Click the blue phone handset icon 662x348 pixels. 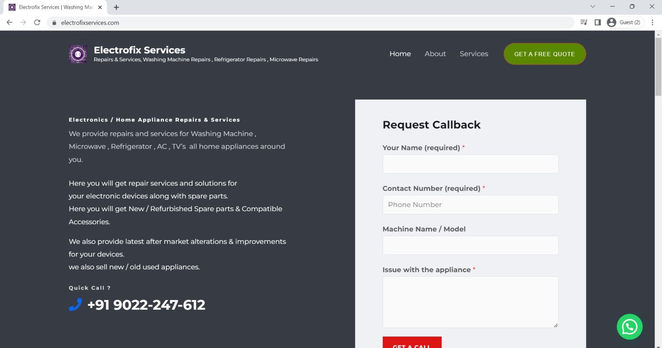(75, 305)
